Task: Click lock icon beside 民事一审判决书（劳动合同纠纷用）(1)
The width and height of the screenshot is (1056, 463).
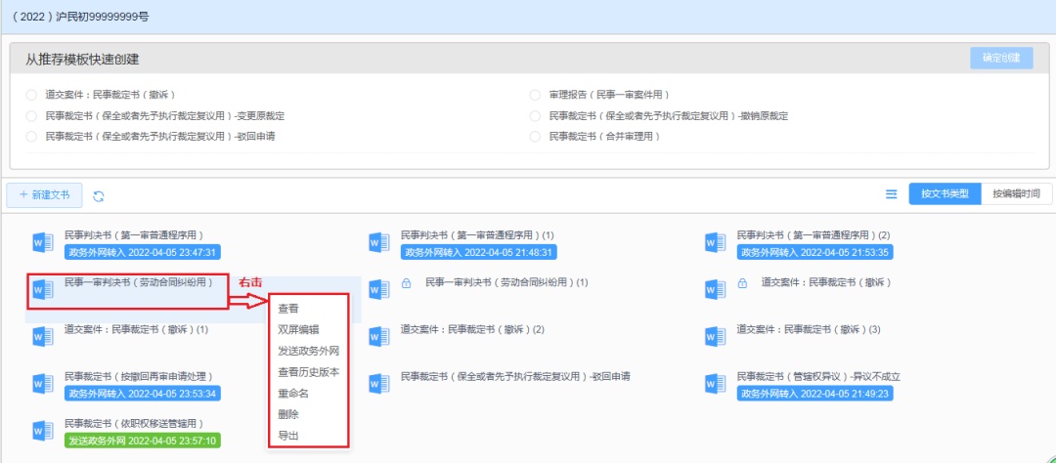Action: (406, 283)
